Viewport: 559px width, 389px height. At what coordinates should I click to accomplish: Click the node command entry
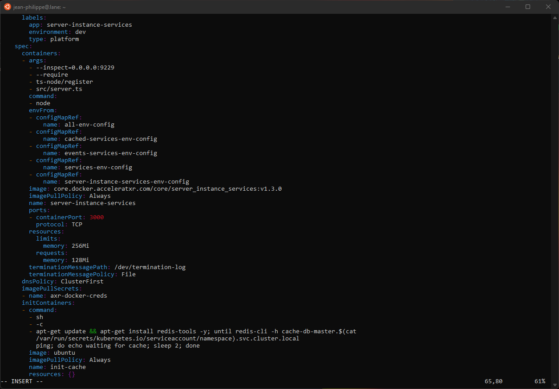click(43, 103)
